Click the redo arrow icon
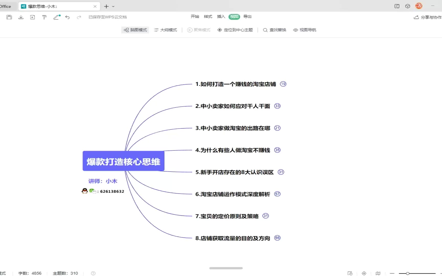442x276 pixels. pos(79,17)
